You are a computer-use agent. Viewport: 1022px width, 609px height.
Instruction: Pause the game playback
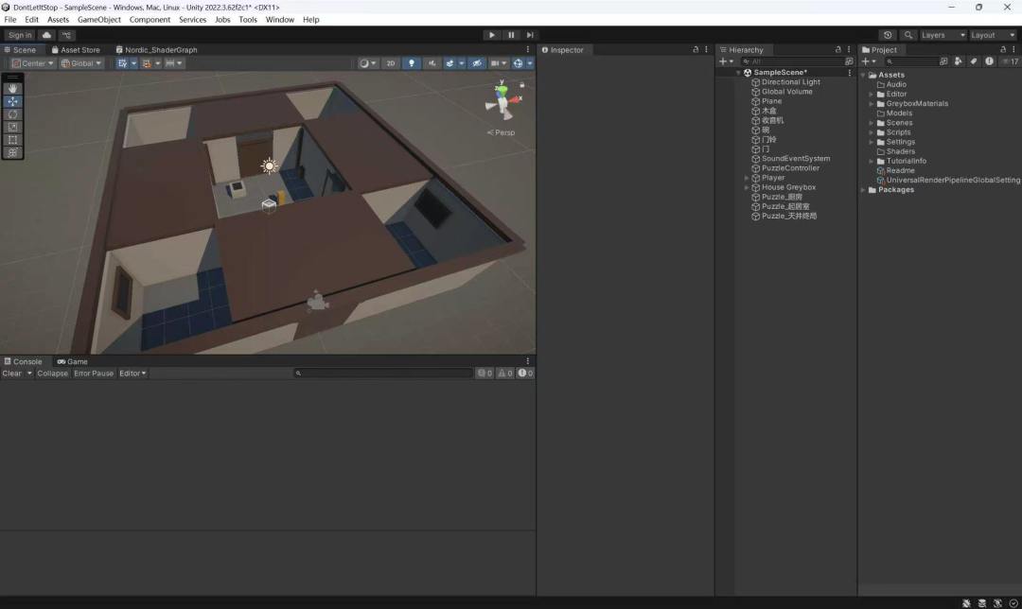(511, 35)
